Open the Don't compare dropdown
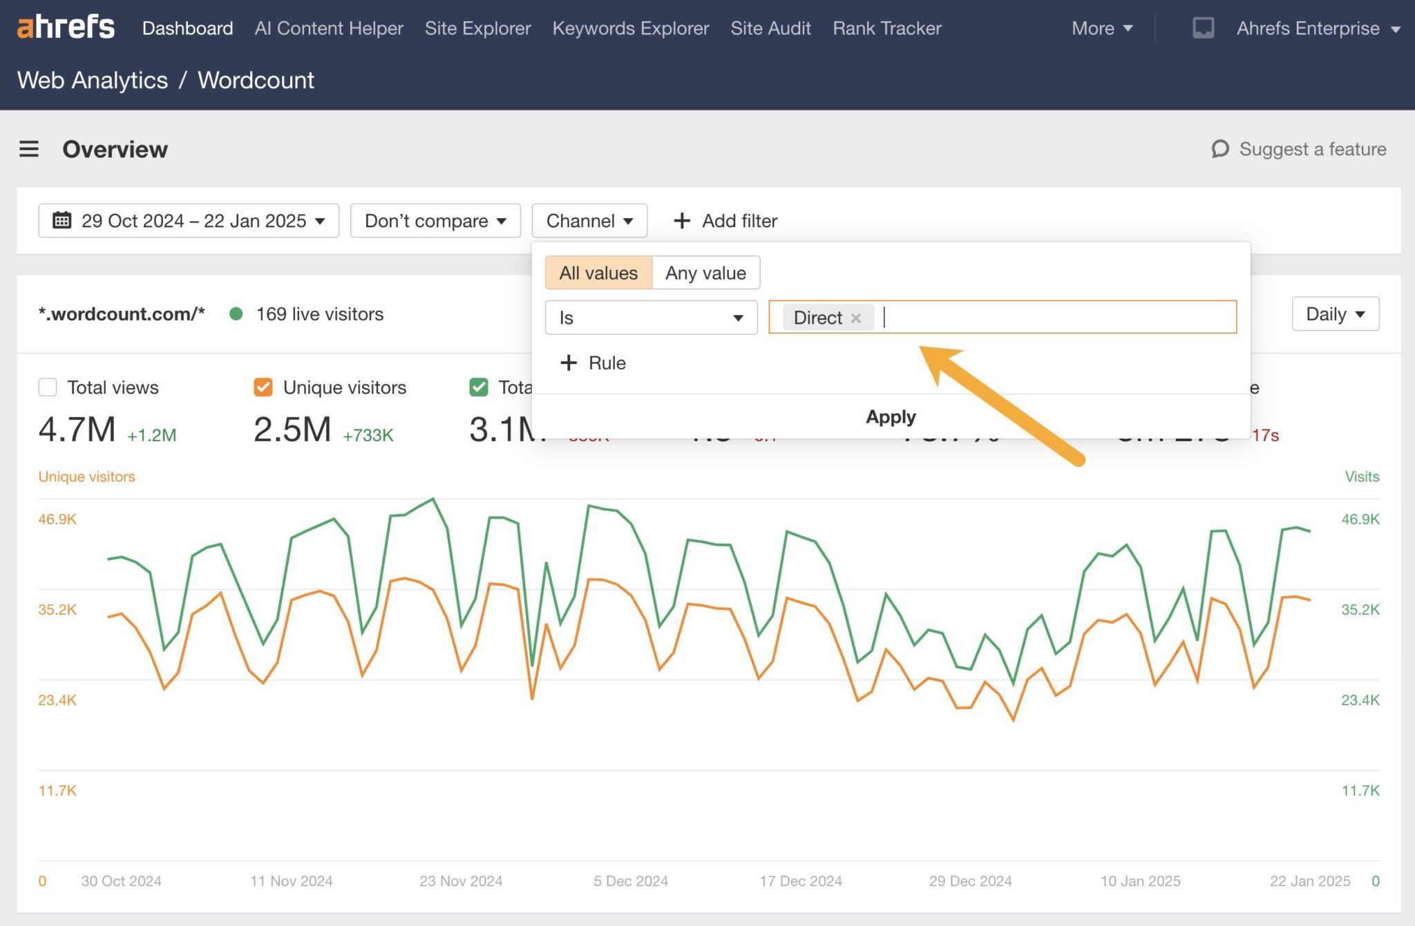1415x926 pixels. point(435,220)
